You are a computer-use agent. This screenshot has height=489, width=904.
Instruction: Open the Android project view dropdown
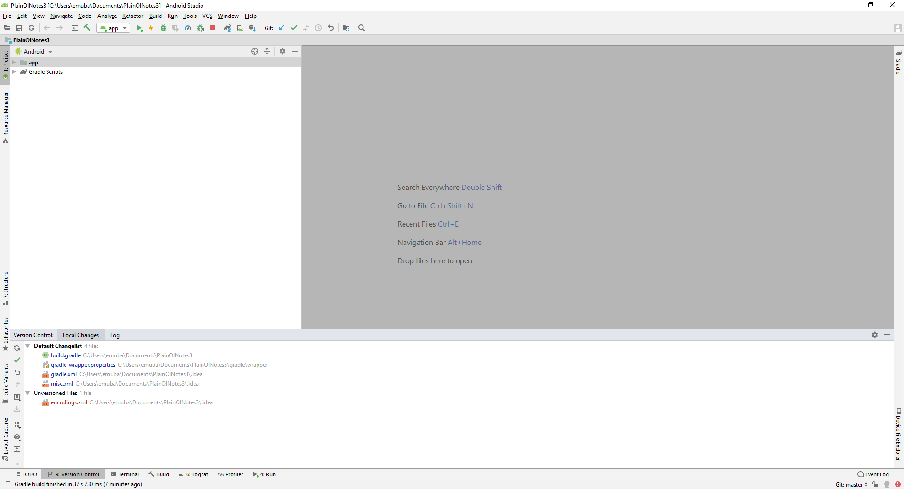(34, 52)
